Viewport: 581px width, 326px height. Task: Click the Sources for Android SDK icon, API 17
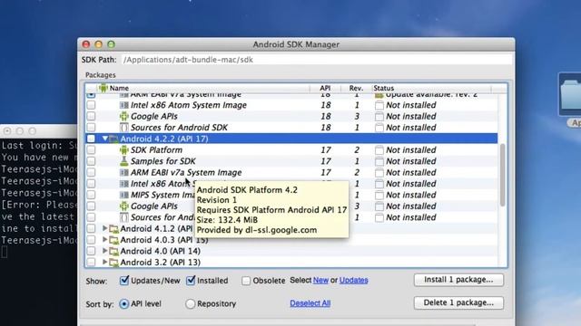(124, 217)
